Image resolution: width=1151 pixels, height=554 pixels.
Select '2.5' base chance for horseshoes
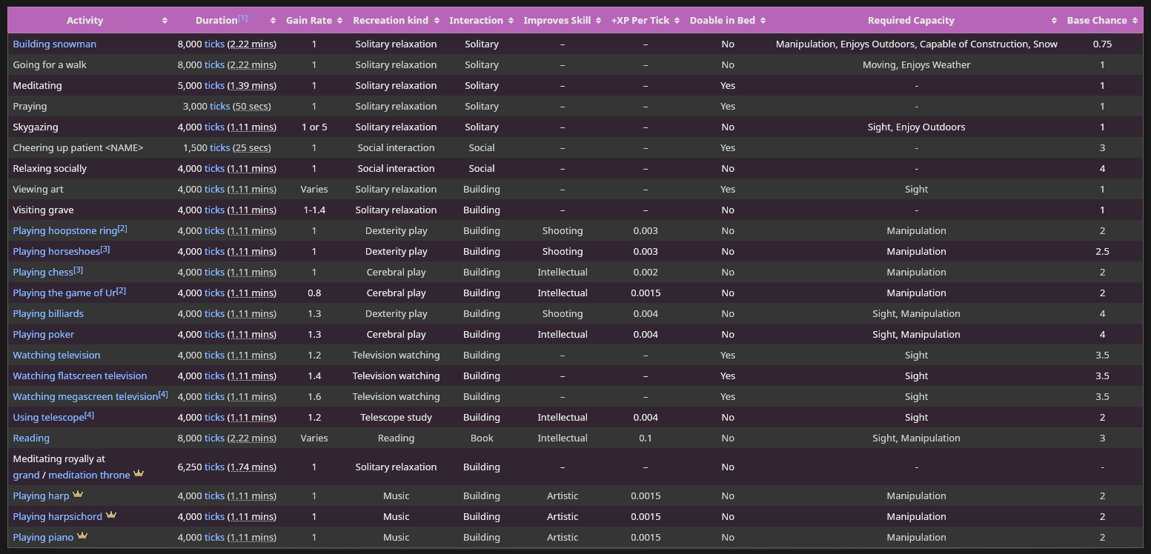[1102, 252]
